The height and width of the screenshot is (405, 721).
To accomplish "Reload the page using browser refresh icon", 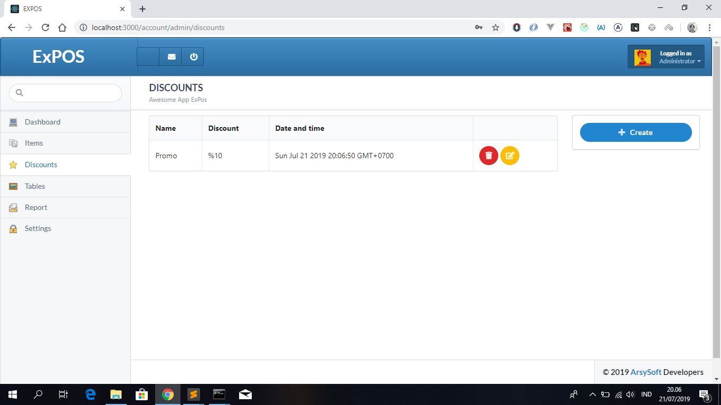I will pos(45,27).
